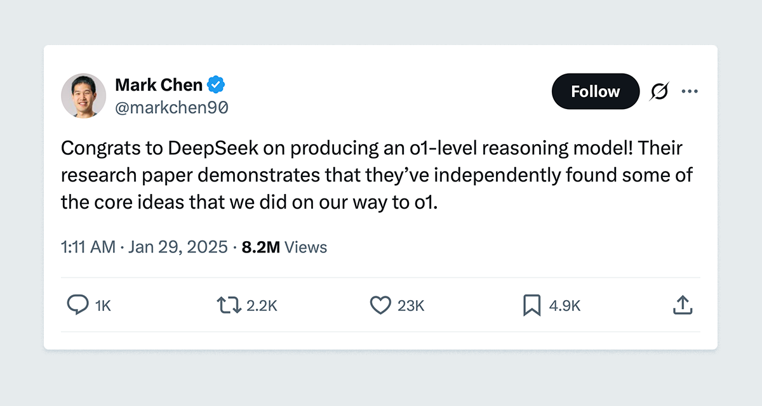The image size is (762, 406).
Task: Click the 2.2K reposts count
Action: point(262,306)
